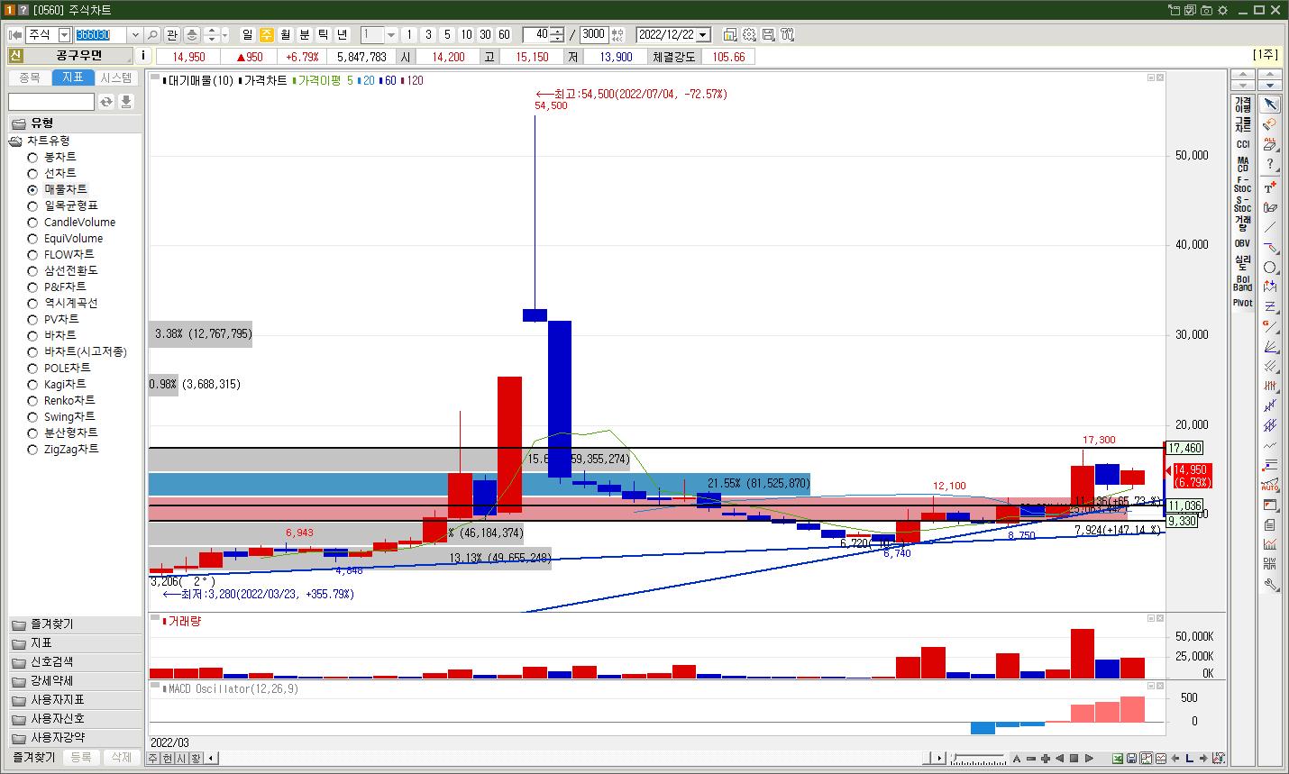Click the magnifier stock search icon
1289x774 pixels.
point(152,34)
